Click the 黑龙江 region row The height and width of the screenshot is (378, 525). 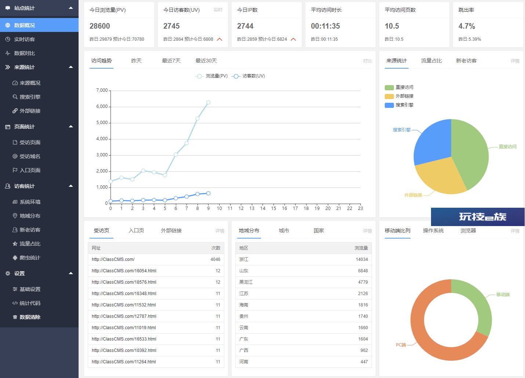click(x=304, y=282)
